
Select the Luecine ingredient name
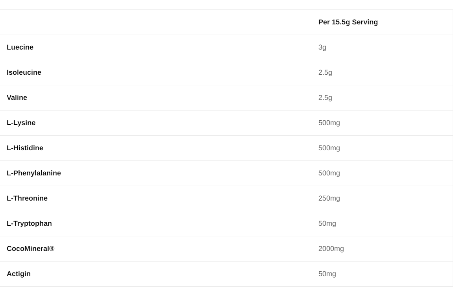pyautogui.click(x=20, y=47)
